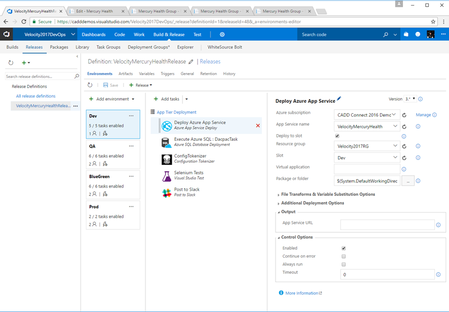Viewport: 449px width, 312px height.
Task: Enable Continue on error checkbox
Action: tap(343, 256)
